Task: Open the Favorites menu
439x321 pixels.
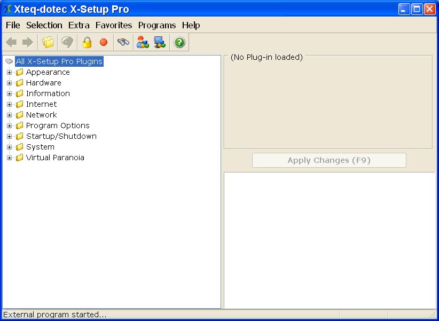Action: pos(114,25)
